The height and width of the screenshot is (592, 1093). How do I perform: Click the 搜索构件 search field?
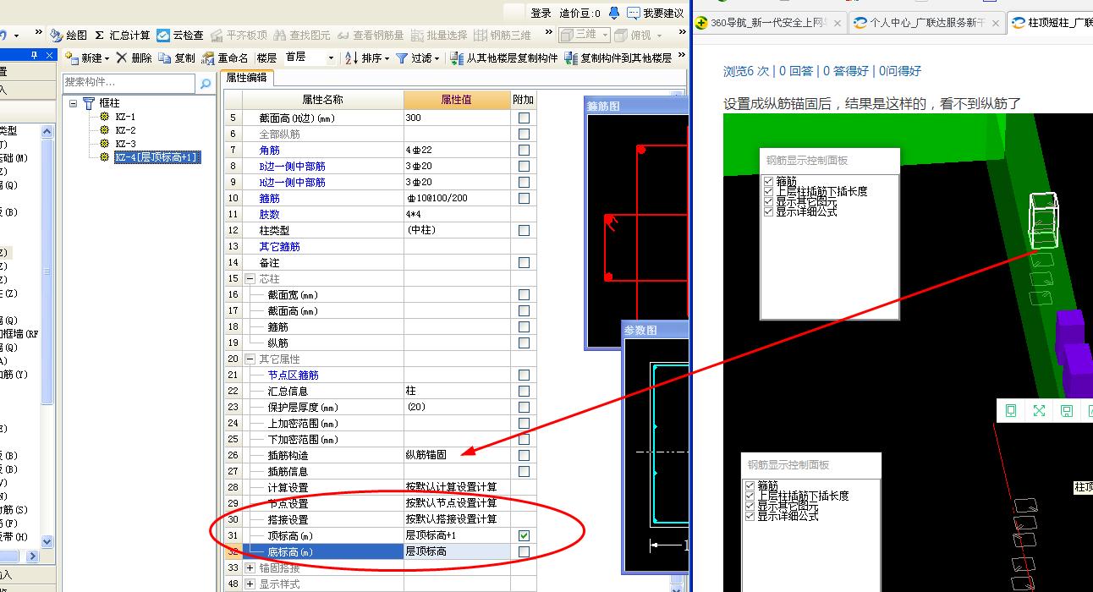[129, 83]
